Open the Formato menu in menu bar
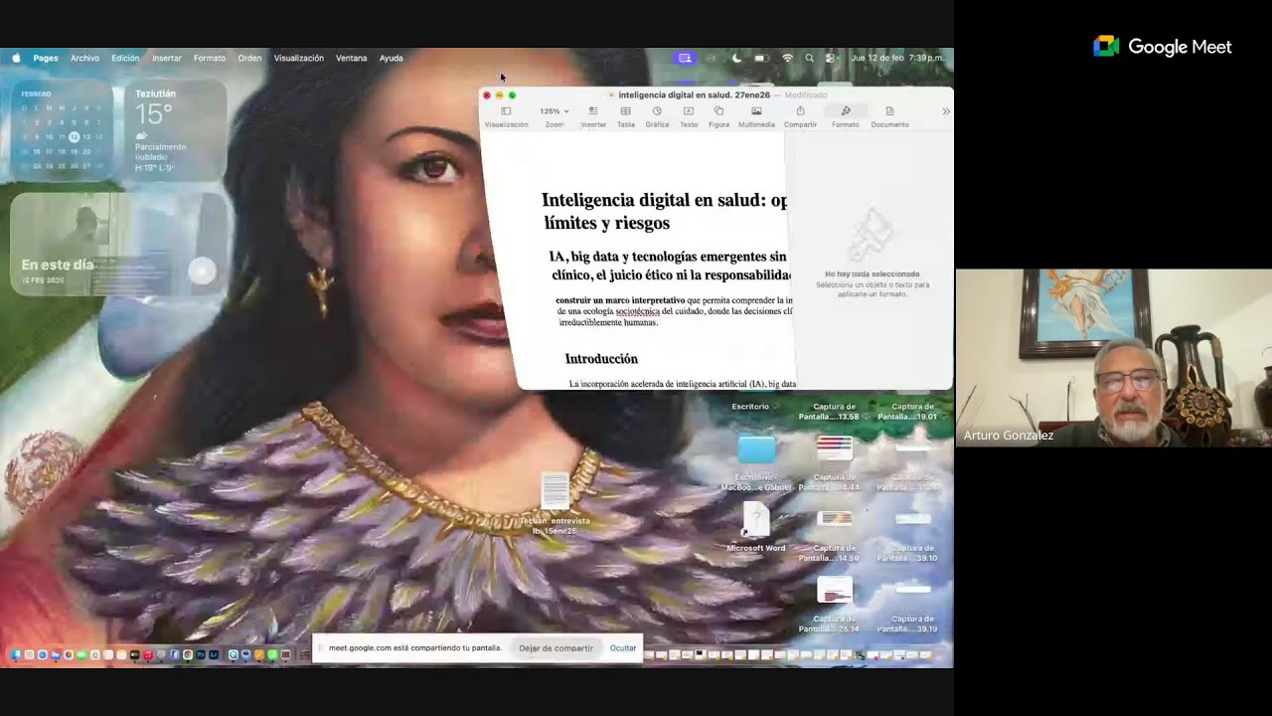Screen dimensions: 1272x716 tap(210, 58)
